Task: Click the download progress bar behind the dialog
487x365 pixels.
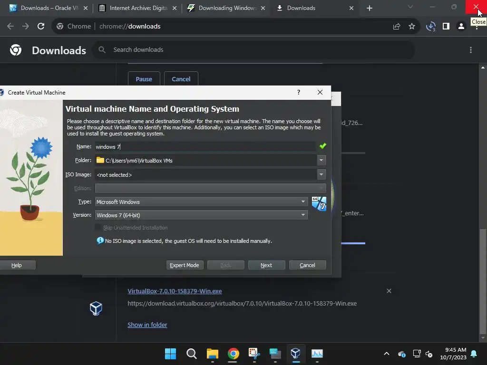Action: tap(353, 243)
